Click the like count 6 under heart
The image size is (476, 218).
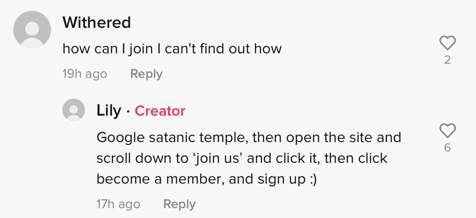click(447, 148)
